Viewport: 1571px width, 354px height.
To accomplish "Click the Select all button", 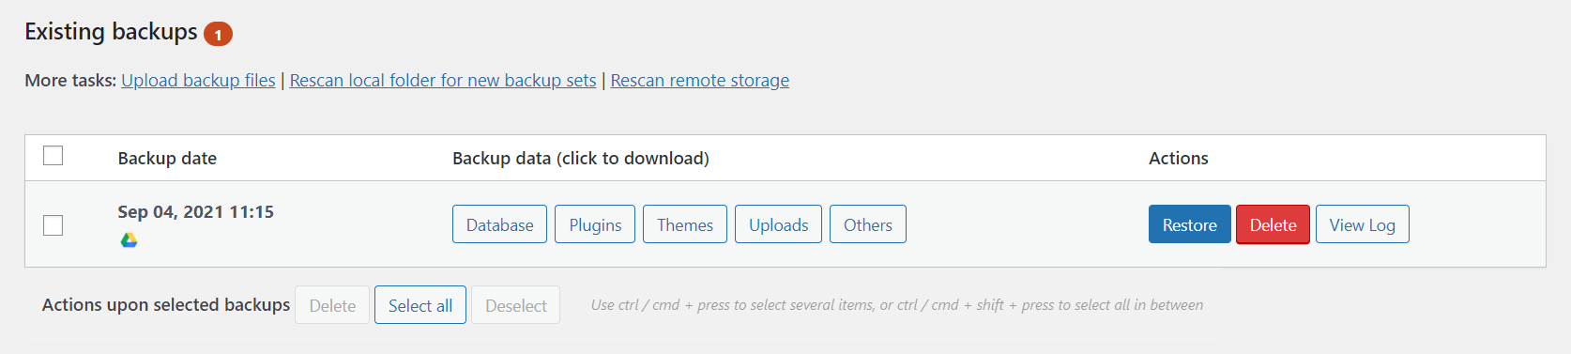I will click(420, 305).
